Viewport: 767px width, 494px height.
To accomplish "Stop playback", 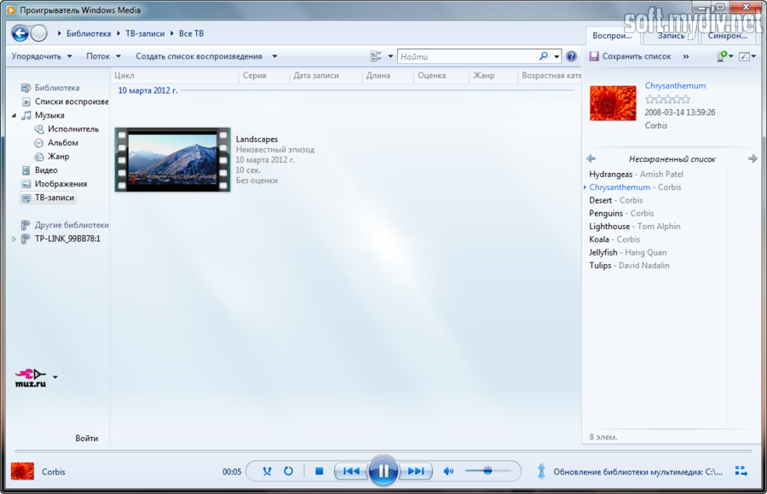I will pyautogui.click(x=320, y=471).
